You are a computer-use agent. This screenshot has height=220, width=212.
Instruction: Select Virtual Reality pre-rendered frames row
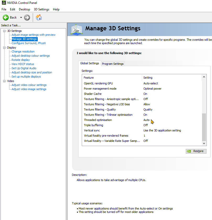[142, 136]
